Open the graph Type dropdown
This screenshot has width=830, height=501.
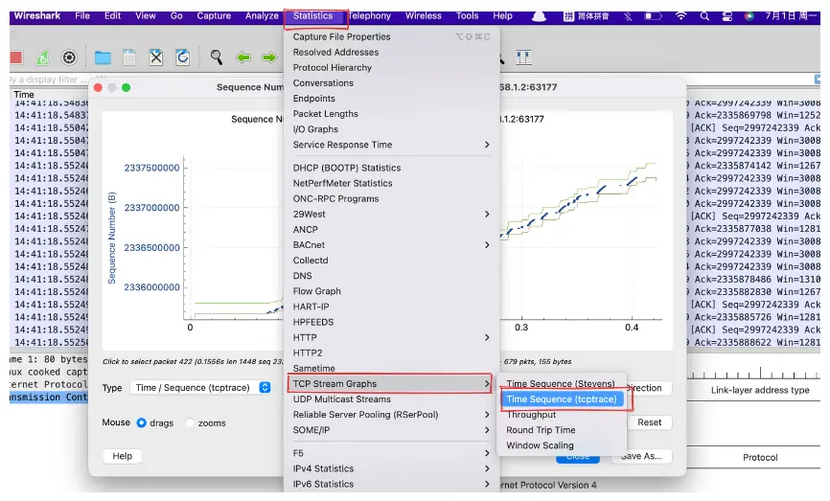201,387
